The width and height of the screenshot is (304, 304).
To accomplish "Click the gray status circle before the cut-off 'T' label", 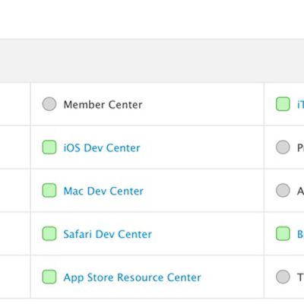I will pyautogui.click(x=283, y=277).
